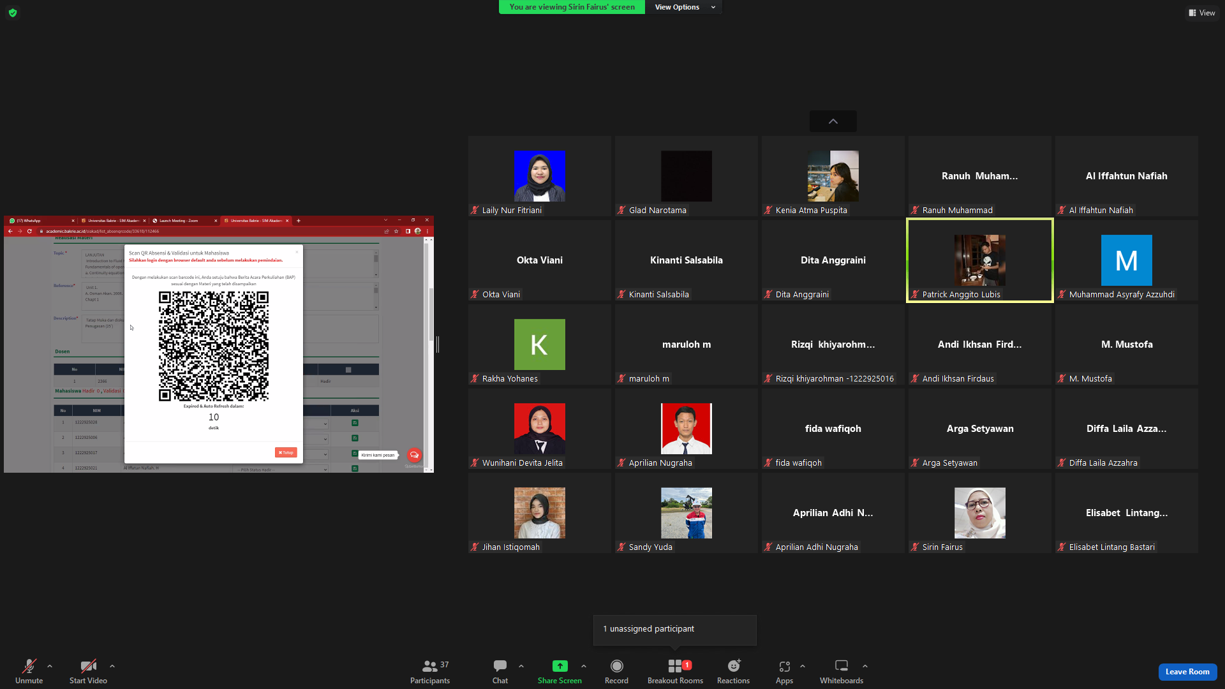Click the Leave Room button

pos(1187,672)
